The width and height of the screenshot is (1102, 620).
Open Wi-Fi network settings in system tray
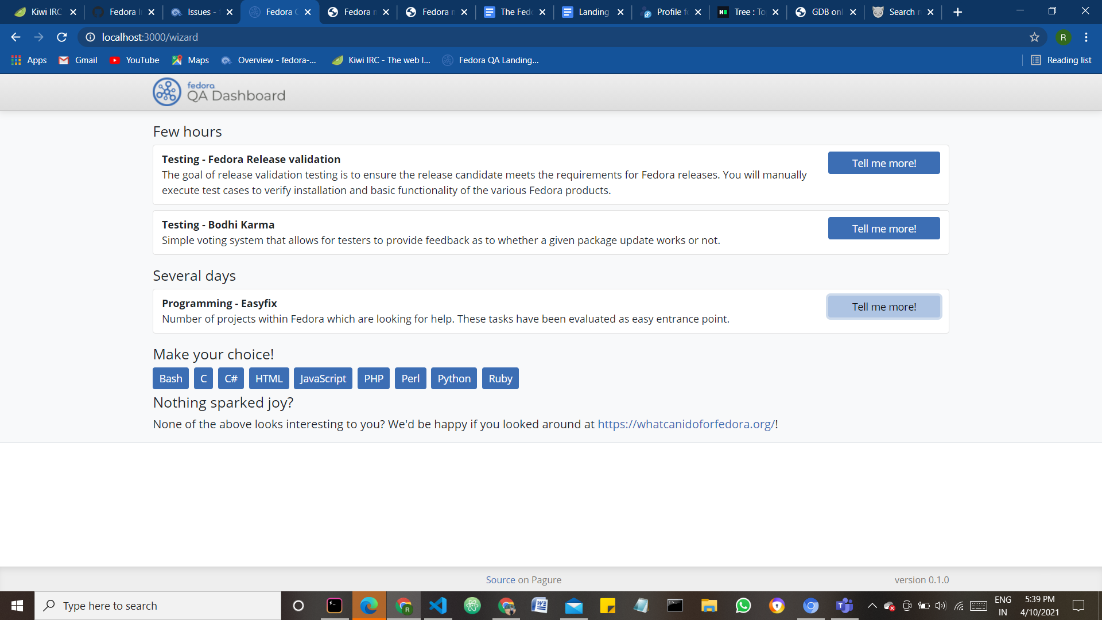click(x=959, y=606)
